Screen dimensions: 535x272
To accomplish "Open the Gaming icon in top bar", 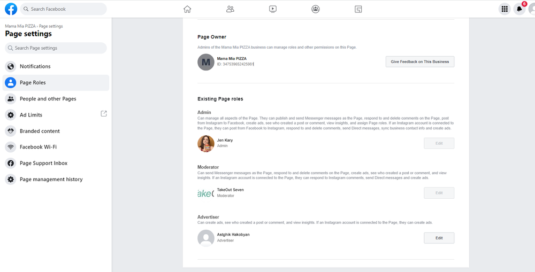I will point(358,9).
